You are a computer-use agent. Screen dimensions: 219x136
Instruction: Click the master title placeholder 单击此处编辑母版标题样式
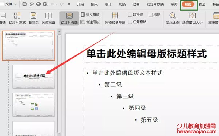(x=146, y=54)
